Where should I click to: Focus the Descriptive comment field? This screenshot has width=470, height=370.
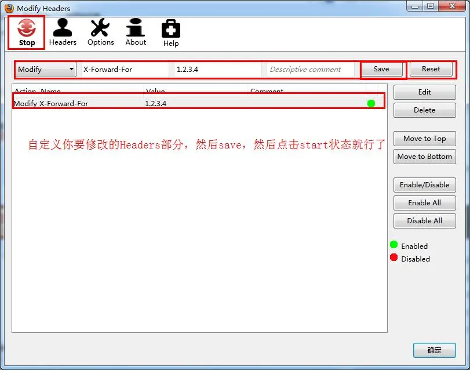[311, 70]
